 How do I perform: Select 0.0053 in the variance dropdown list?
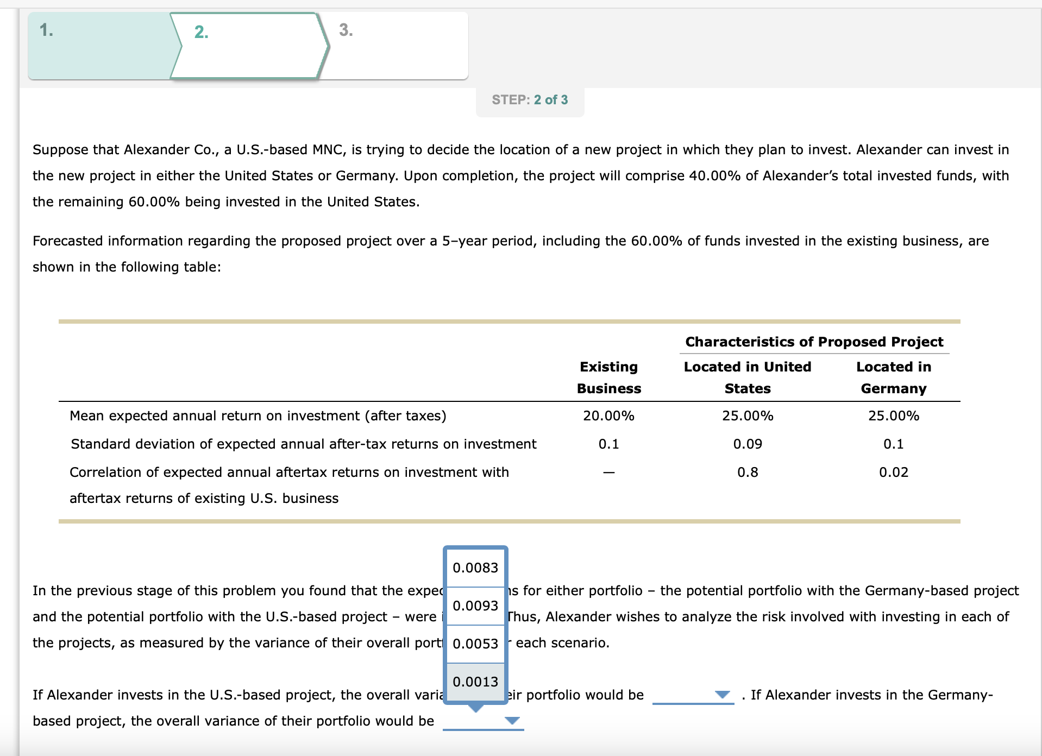(475, 644)
